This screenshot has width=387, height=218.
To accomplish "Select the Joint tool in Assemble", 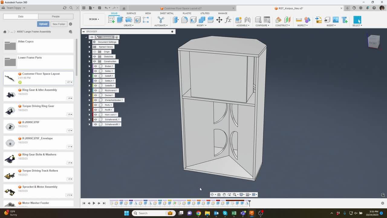I will 247,20.
